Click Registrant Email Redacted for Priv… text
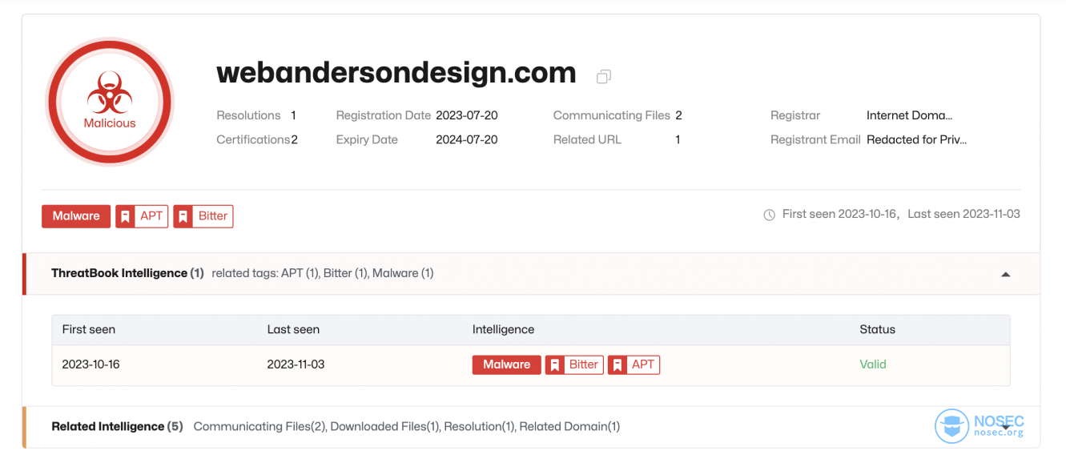 [x=916, y=139]
